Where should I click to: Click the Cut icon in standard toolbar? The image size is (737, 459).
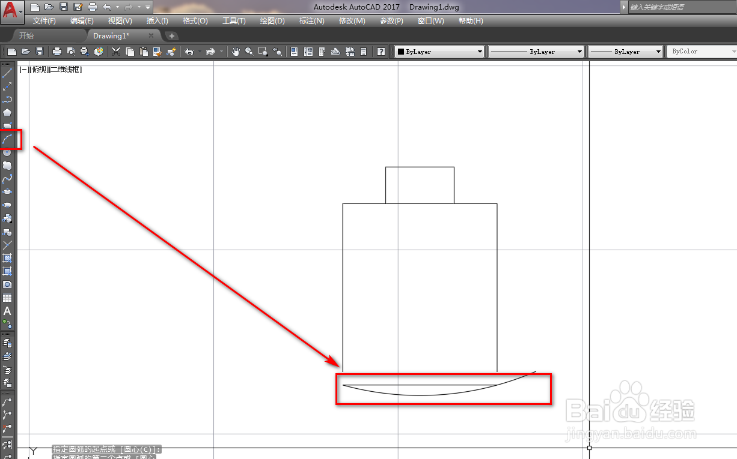coord(117,52)
